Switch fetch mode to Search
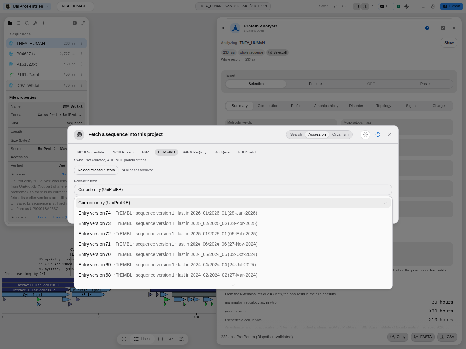466x349 pixels. pos(296,135)
